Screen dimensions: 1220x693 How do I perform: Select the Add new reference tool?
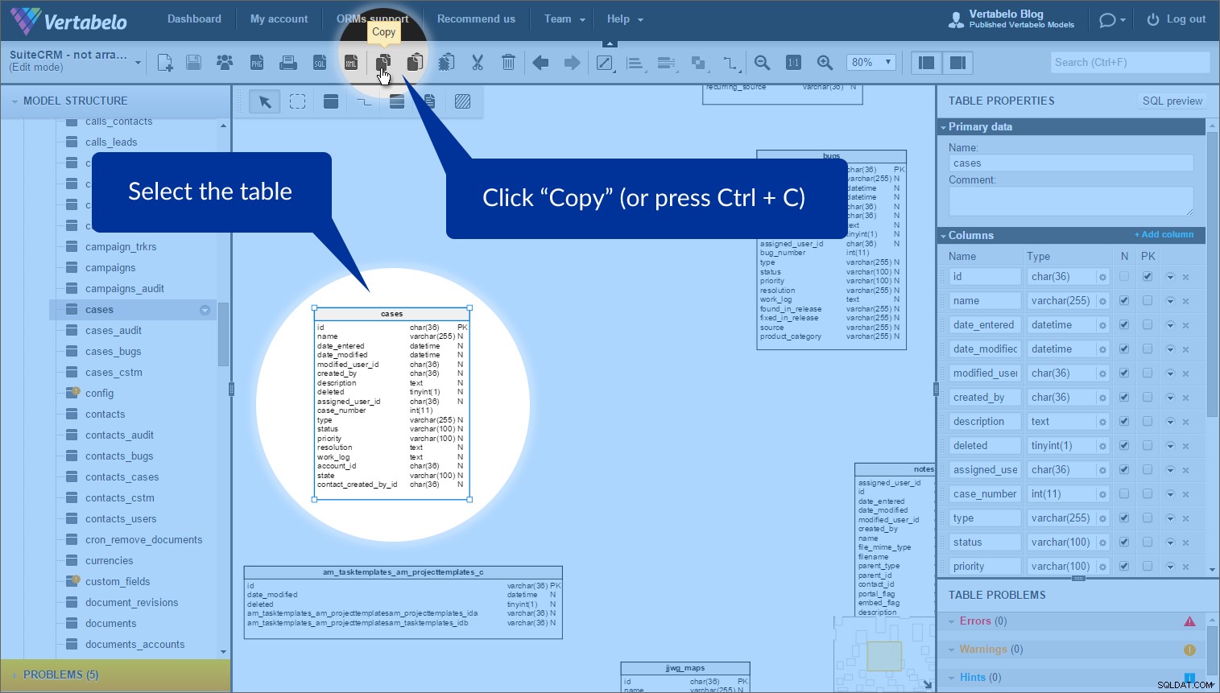tap(364, 101)
